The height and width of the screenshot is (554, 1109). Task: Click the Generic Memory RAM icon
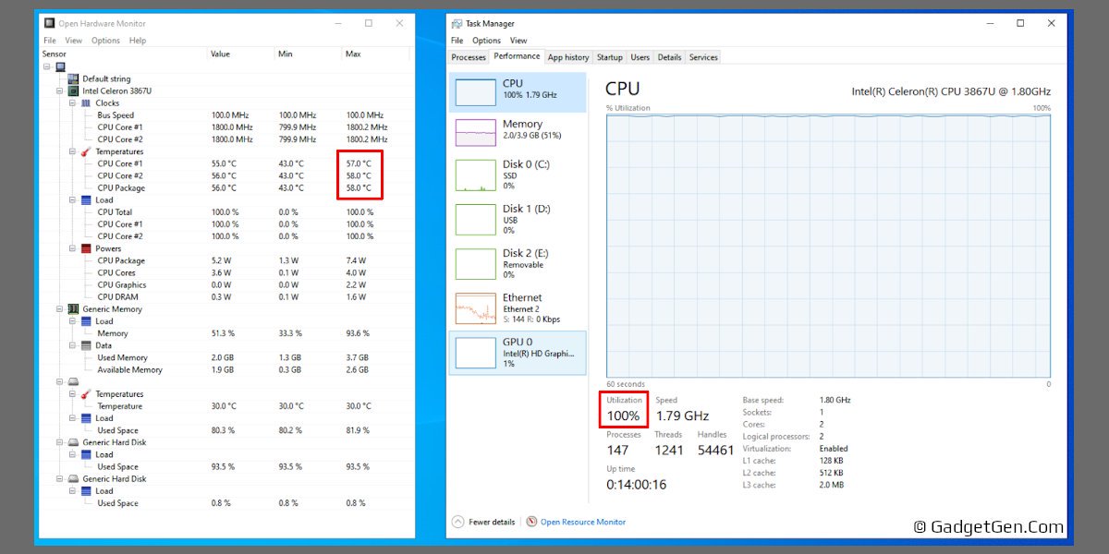[x=73, y=308]
